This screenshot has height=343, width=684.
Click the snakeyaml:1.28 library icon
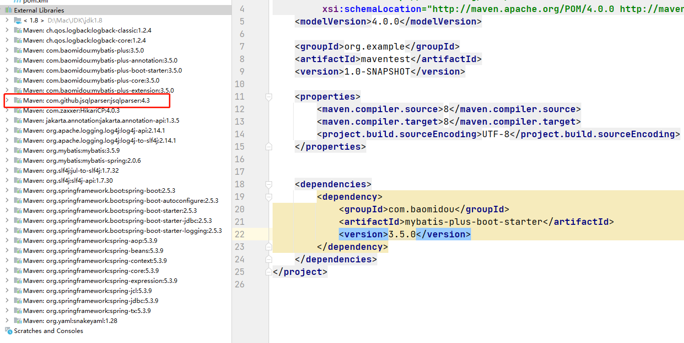coord(18,320)
